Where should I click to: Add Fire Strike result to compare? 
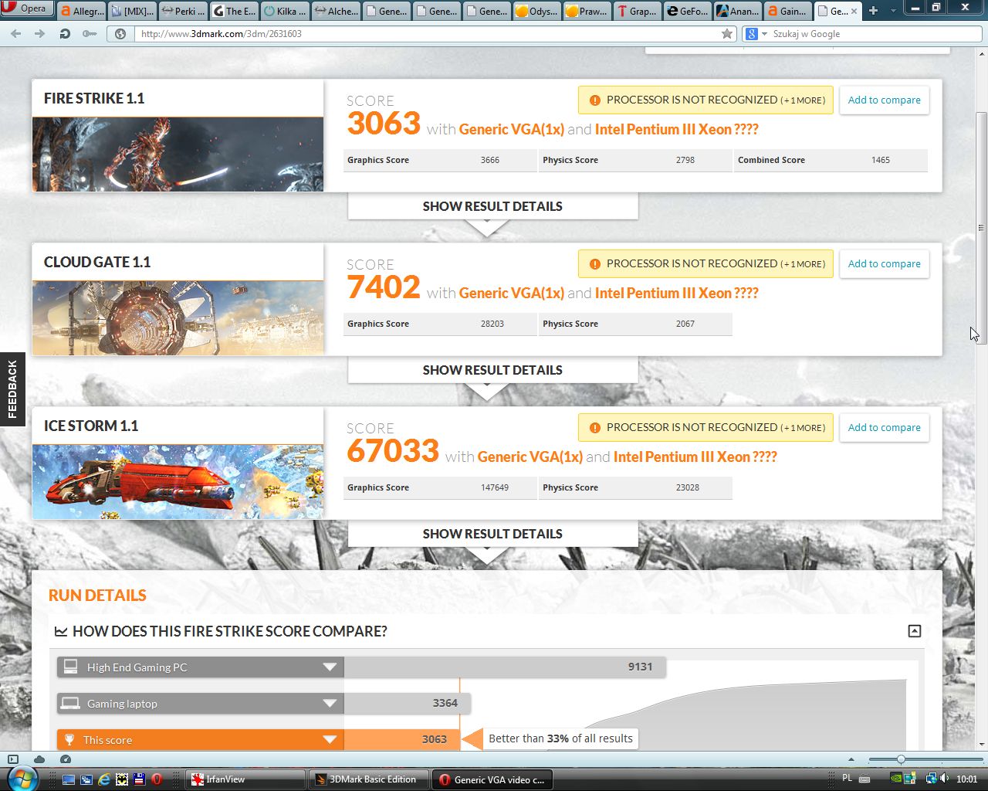coord(884,100)
